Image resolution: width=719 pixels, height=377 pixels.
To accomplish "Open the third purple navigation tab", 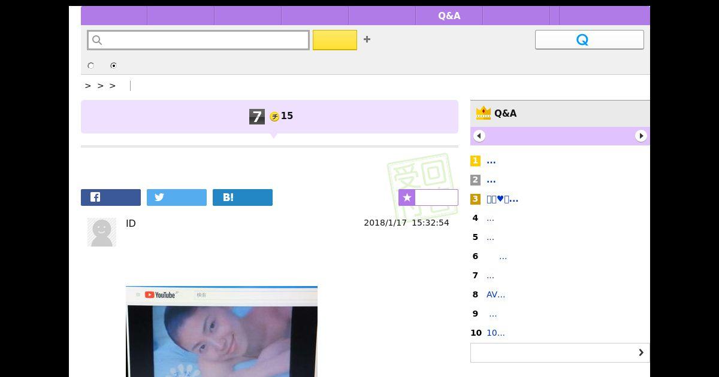I will point(248,16).
